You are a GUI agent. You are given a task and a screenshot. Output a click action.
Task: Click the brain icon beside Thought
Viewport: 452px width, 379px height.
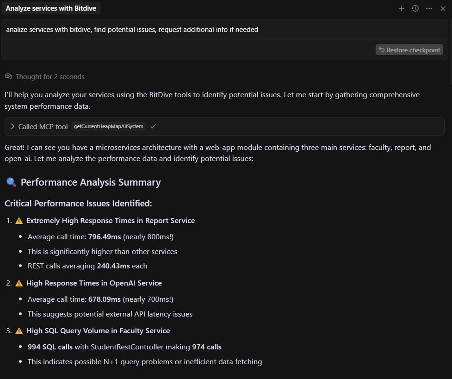click(x=8, y=76)
